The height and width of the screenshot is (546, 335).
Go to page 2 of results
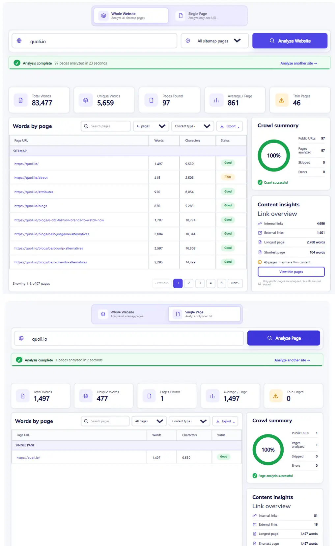(x=189, y=283)
